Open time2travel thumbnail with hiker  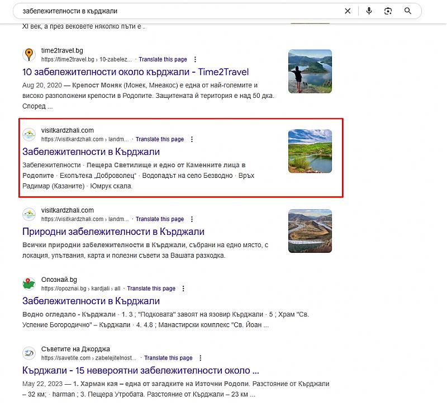pos(310,71)
